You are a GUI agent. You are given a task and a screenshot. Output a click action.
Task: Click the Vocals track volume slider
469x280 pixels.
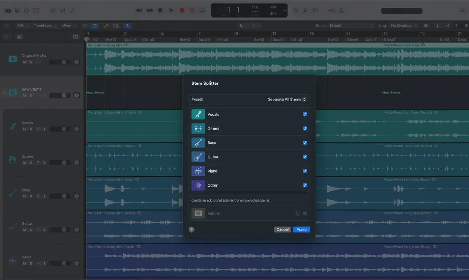pyautogui.click(x=60, y=129)
